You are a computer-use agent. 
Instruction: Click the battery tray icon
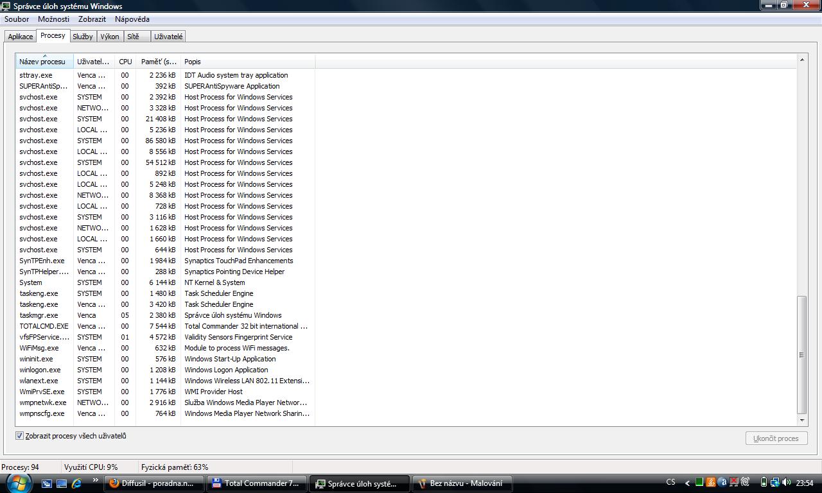tap(764, 483)
